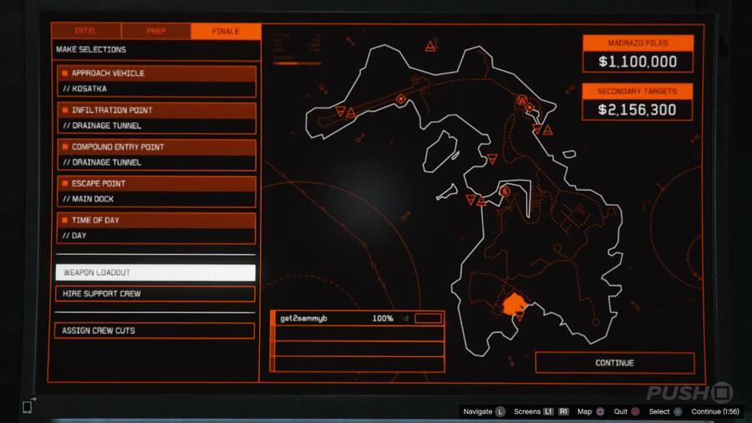752x423 pixels.
Task: Click get2sammyb's 100% cut value
Action: [x=383, y=319]
